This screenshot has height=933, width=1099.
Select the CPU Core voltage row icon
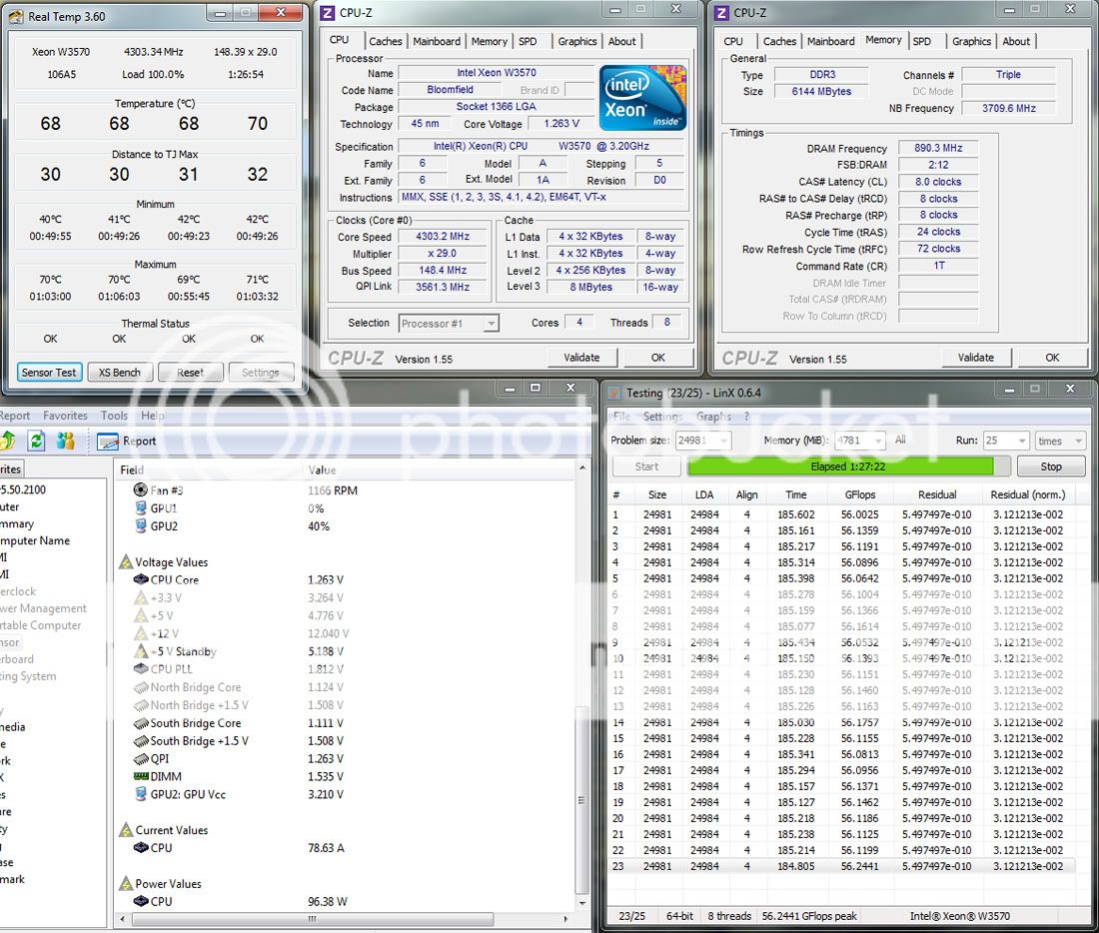141,579
